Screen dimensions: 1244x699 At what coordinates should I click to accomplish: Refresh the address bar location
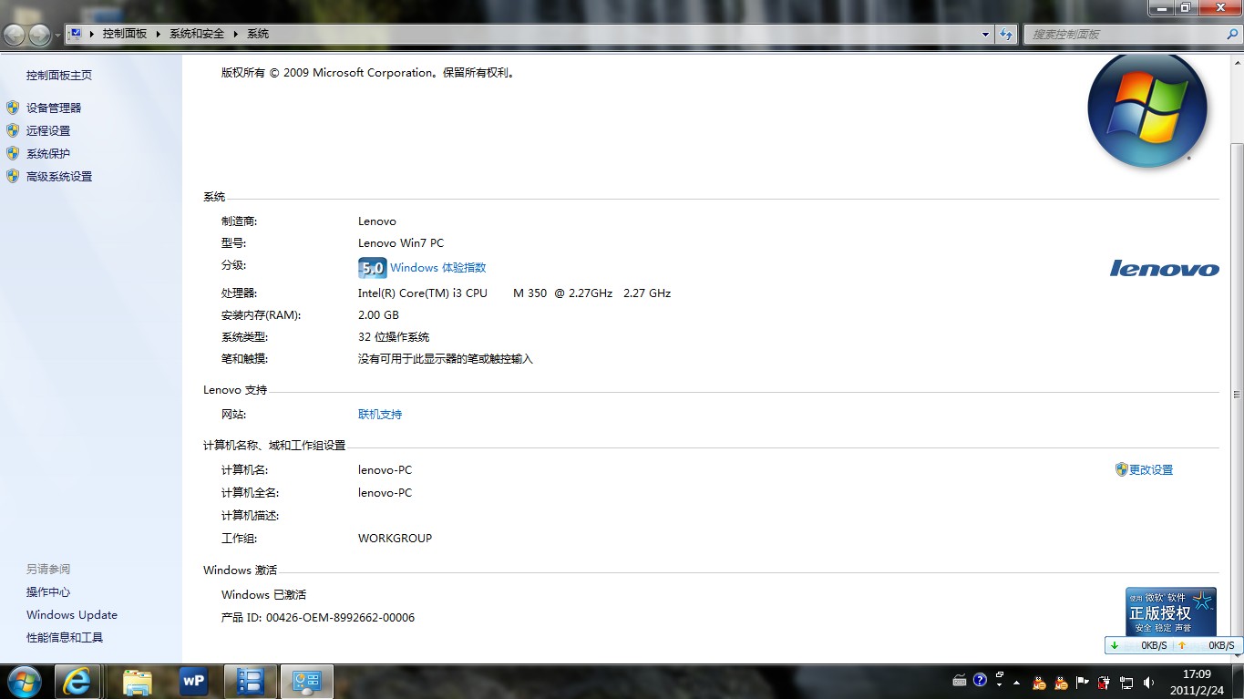[1006, 34]
